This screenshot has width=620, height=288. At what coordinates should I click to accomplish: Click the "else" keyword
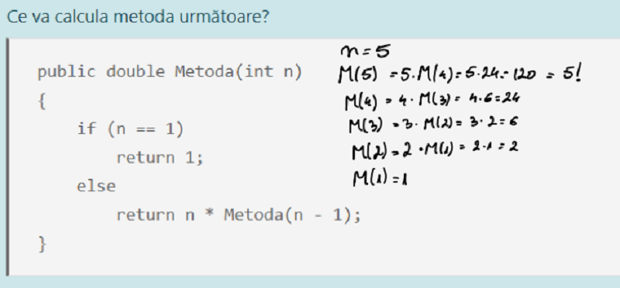pyautogui.click(x=96, y=186)
